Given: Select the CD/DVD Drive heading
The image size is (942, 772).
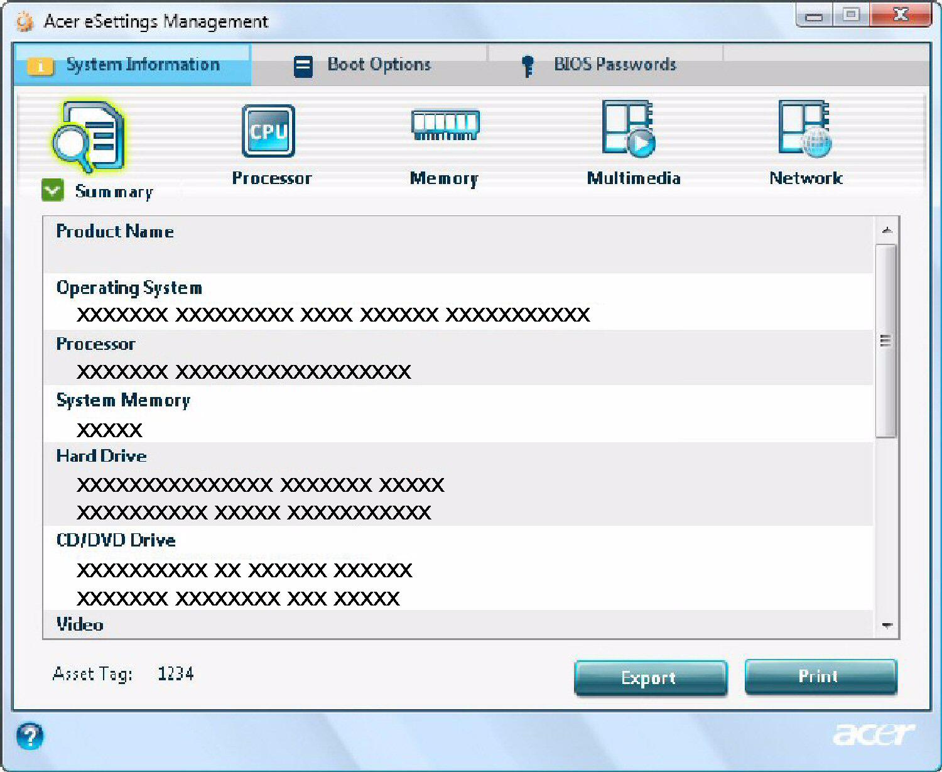Looking at the screenshot, I should 116,540.
